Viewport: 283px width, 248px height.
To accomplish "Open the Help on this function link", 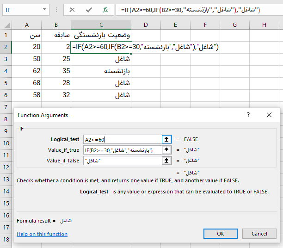I will tap(42, 234).
